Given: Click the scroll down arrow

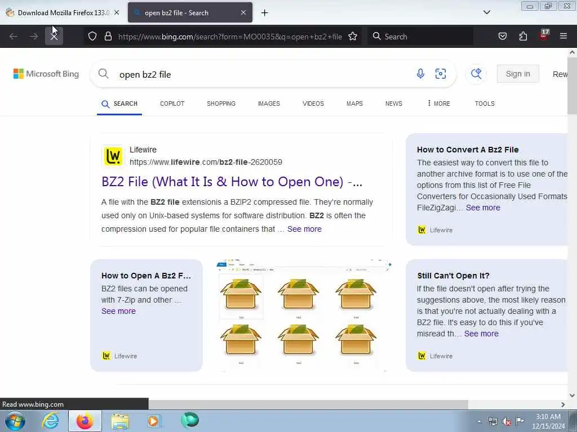Looking at the screenshot, I should tap(572, 395).
